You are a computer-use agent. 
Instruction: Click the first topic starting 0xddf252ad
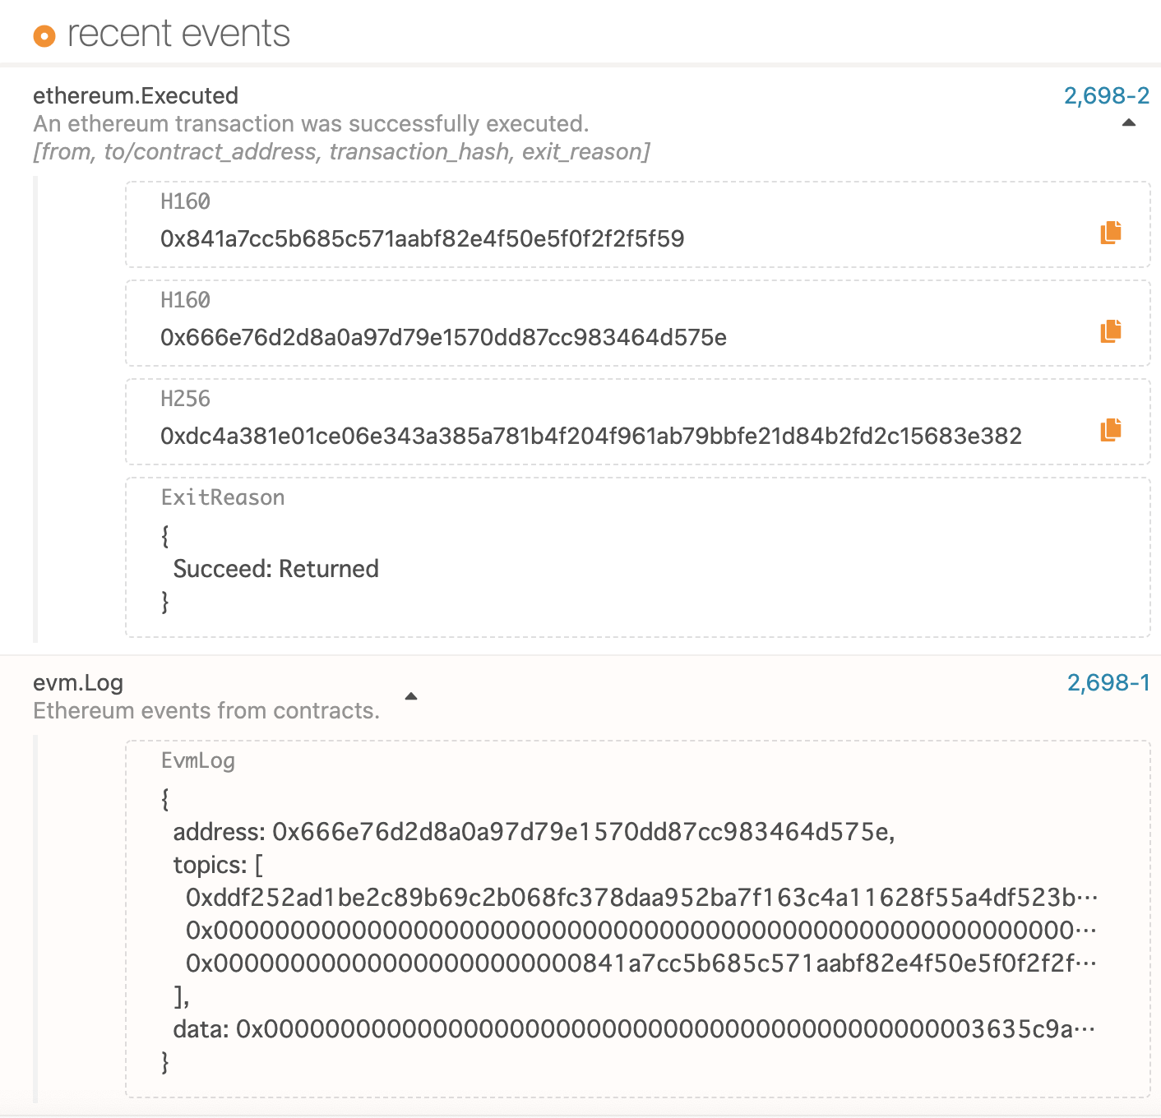(x=640, y=898)
